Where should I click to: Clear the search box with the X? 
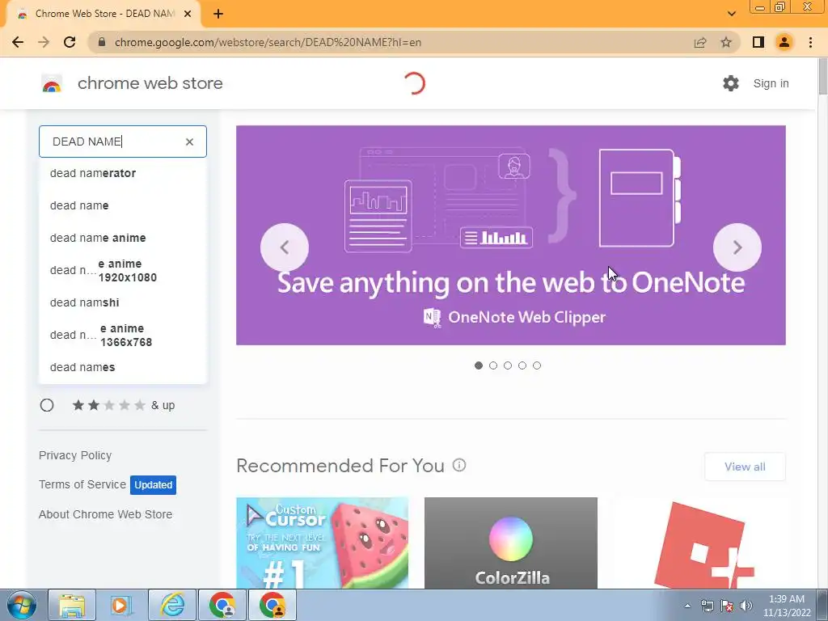(x=189, y=142)
